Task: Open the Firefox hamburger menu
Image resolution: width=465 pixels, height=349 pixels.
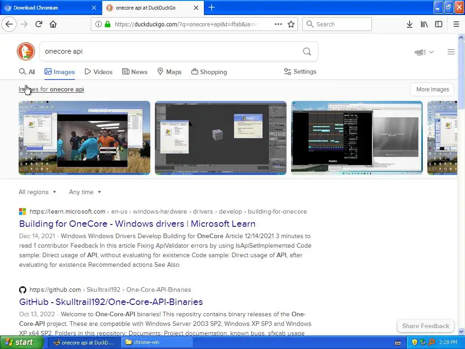Action: coord(456,25)
